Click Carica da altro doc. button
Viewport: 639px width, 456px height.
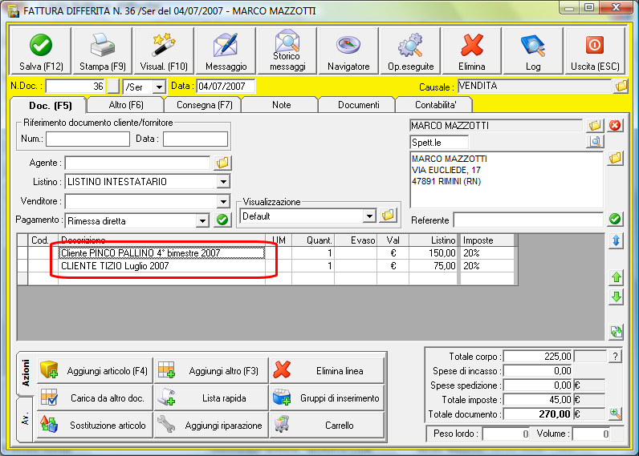pyautogui.click(x=95, y=397)
